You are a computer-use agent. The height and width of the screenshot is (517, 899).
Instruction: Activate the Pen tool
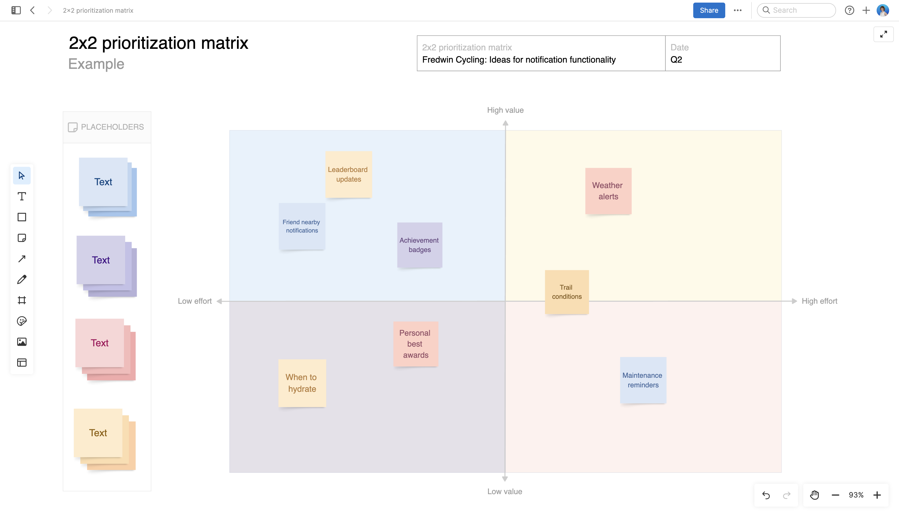pyautogui.click(x=22, y=280)
